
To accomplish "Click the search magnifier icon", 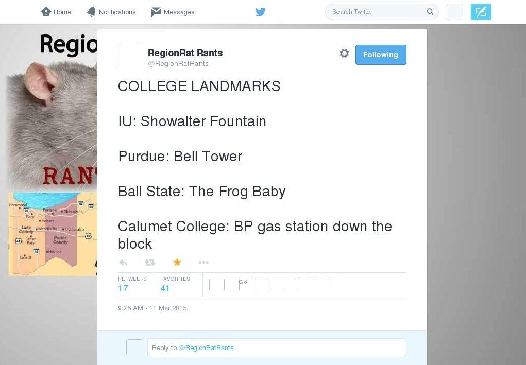I will point(430,12).
